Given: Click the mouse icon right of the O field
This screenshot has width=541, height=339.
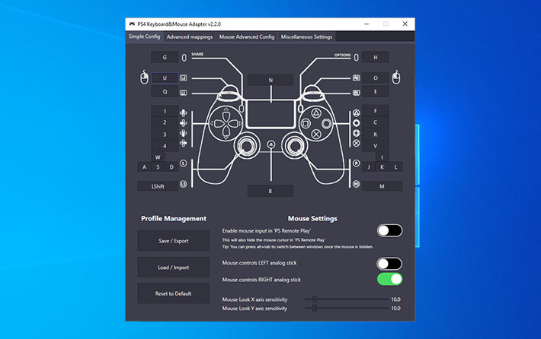Looking at the screenshot, I should pos(396,77).
